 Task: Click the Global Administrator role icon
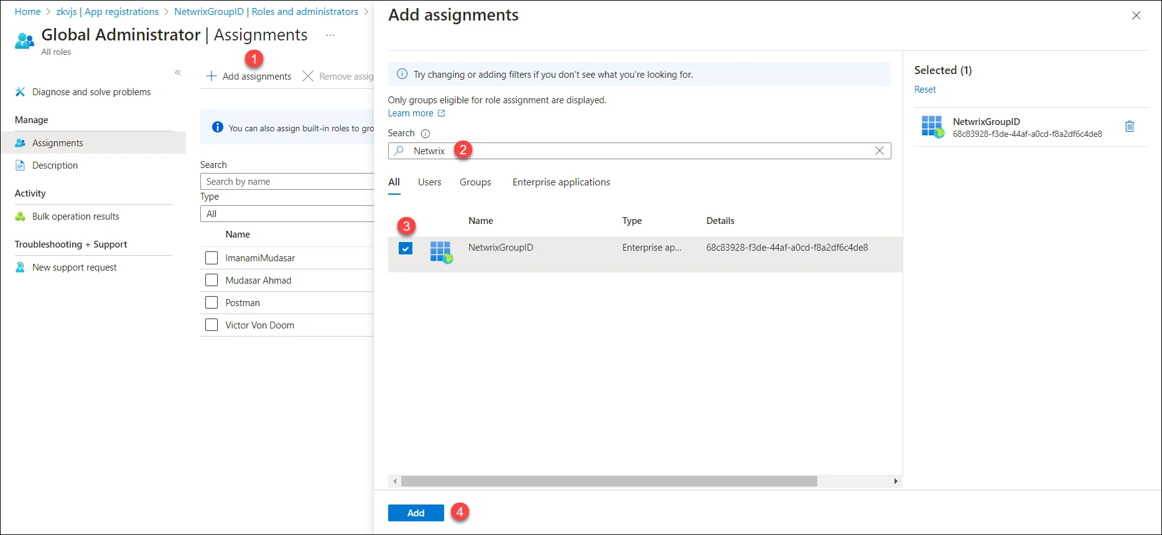pyautogui.click(x=24, y=41)
